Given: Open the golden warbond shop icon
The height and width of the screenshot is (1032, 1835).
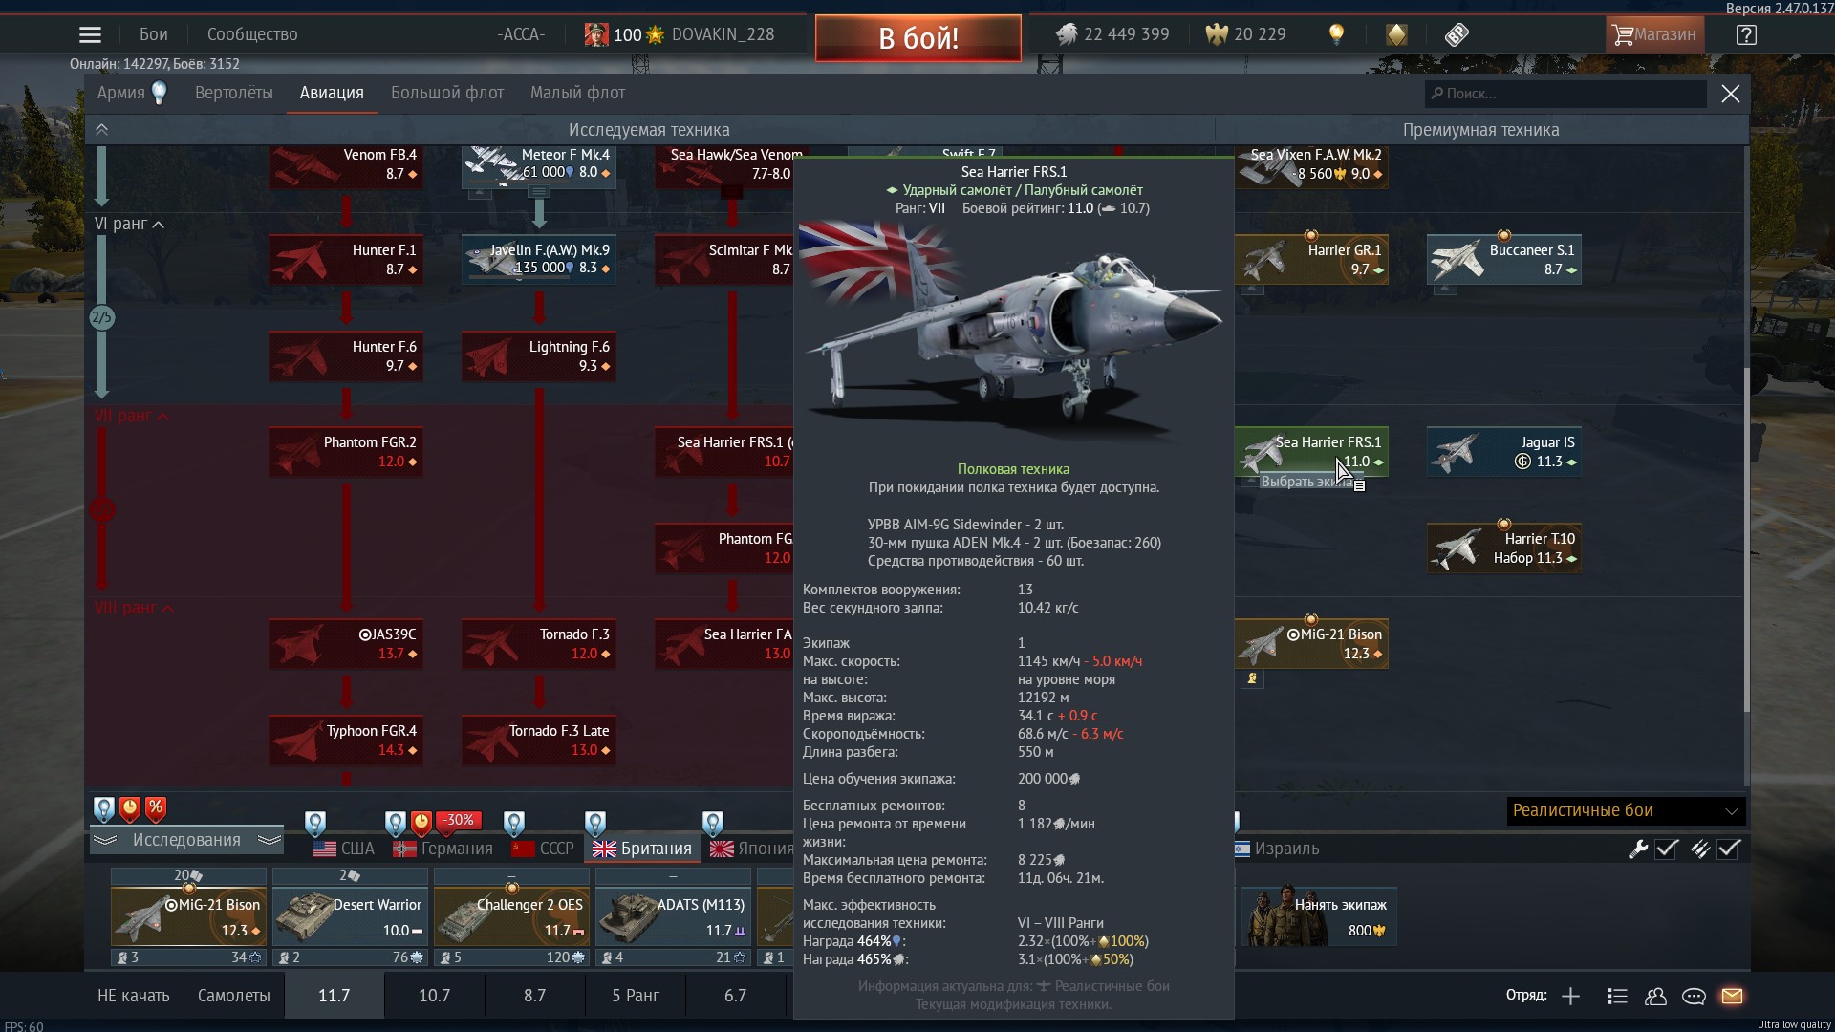Looking at the screenshot, I should pyautogui.click(x=1396, y=35).
